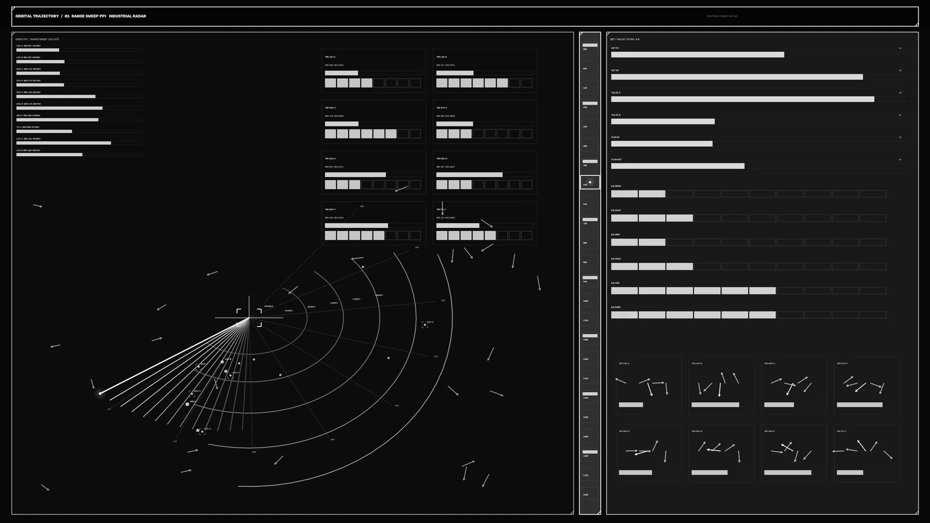Open the VEC MEO-1 vector thumbnail

794,385
